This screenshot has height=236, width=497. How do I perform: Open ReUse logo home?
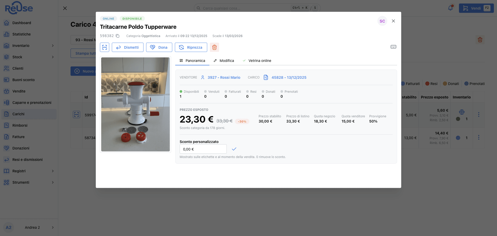click(x=19, y=8)
